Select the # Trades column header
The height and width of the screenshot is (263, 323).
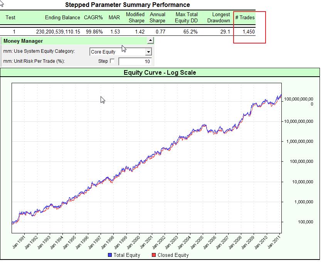tap(245, 17)
